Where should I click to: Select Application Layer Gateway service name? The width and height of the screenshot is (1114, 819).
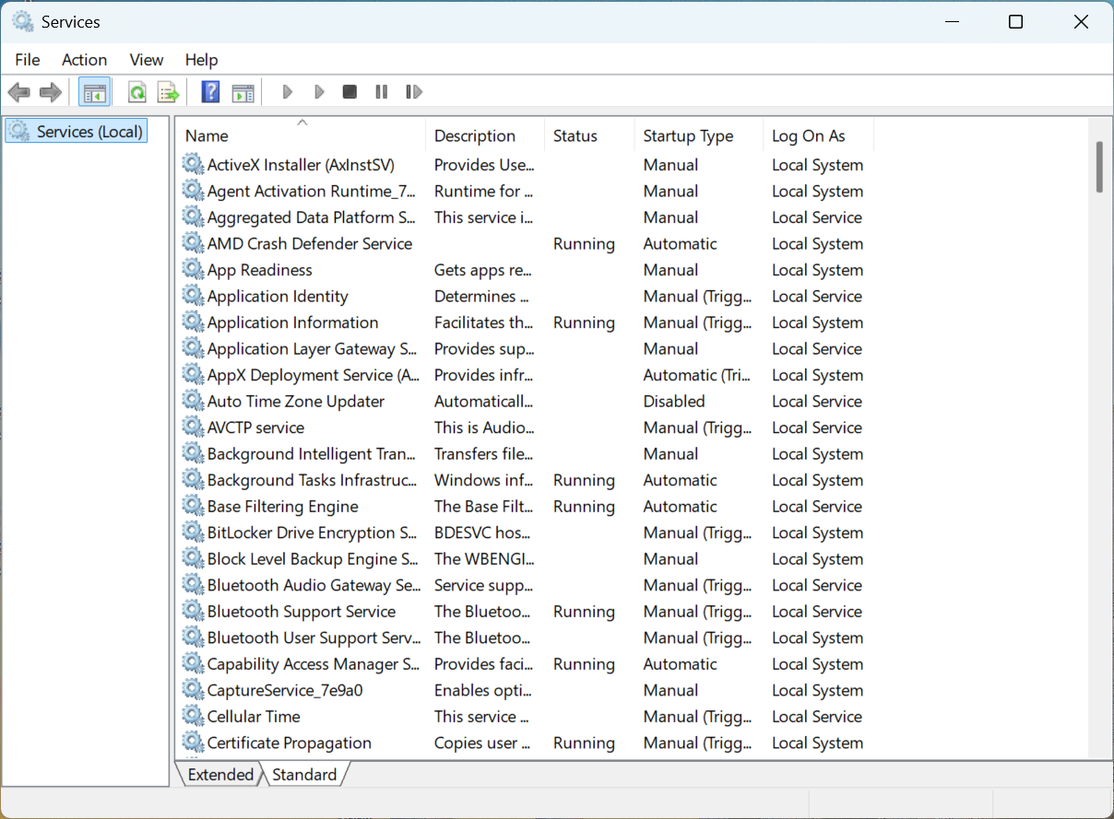pyautogui.click(x=313, y=348)
